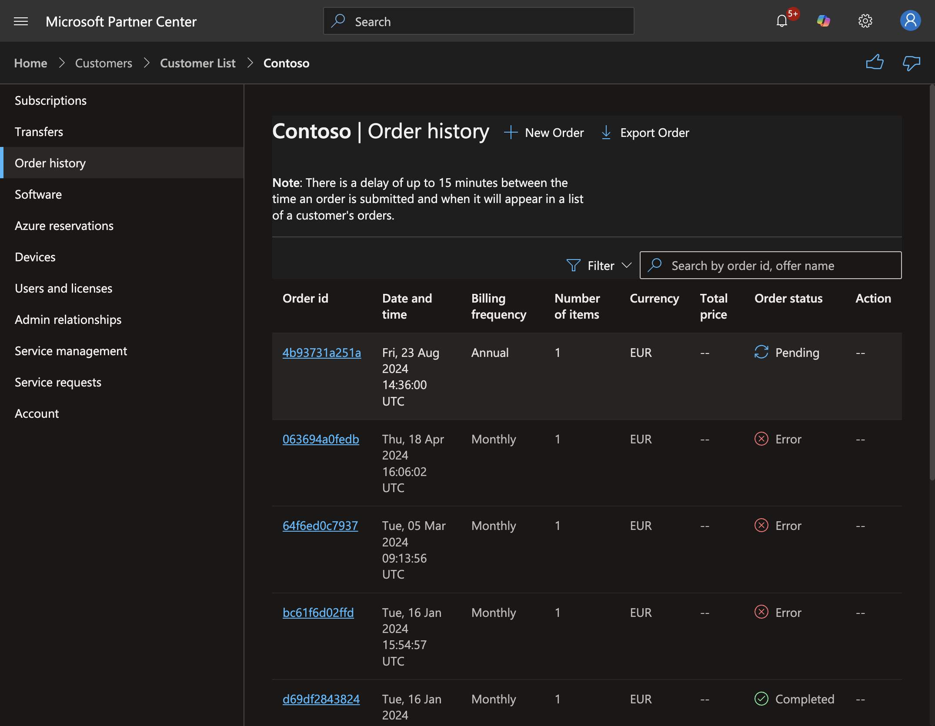
Task: Open the notifications bell
Action: 782,21
